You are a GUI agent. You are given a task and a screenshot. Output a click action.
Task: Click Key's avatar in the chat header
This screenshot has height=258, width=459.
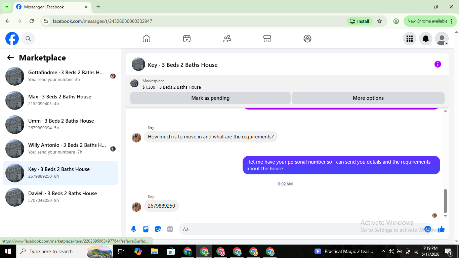[x=138, y=64]
